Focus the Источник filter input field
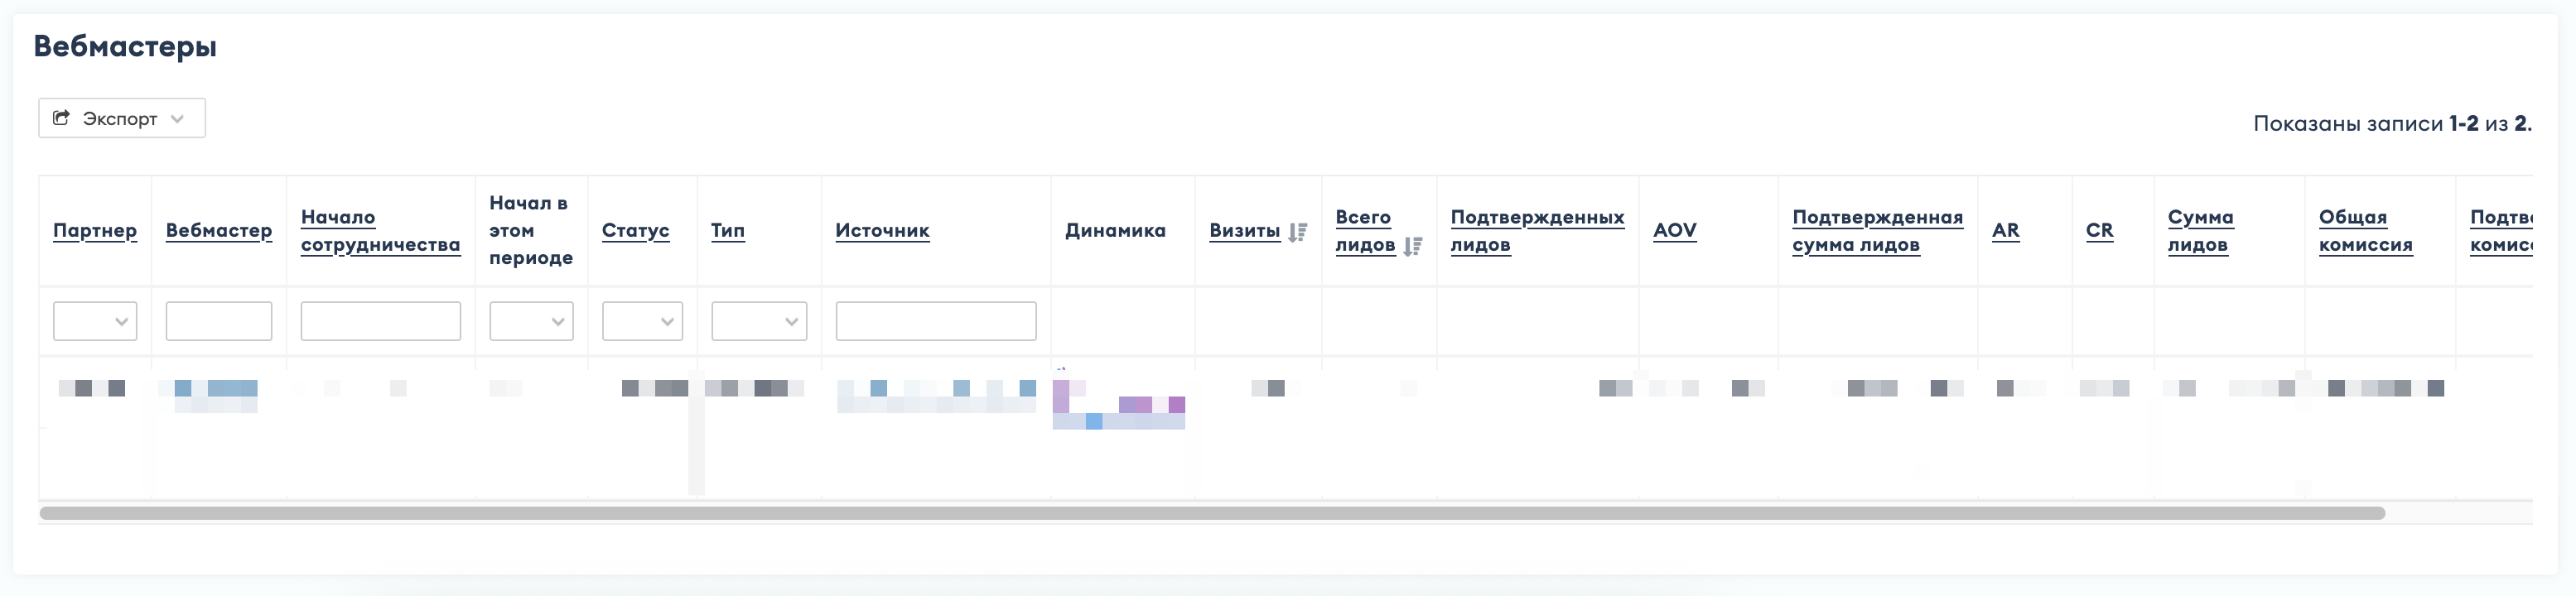 pos(936,321)
